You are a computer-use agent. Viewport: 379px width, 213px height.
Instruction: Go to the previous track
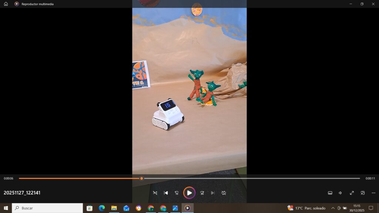[x=166, y=193]
